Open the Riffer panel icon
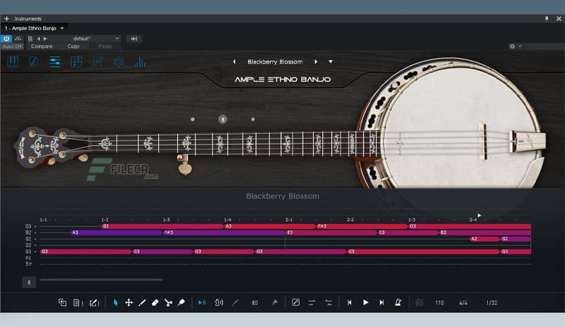 point(55,62)
